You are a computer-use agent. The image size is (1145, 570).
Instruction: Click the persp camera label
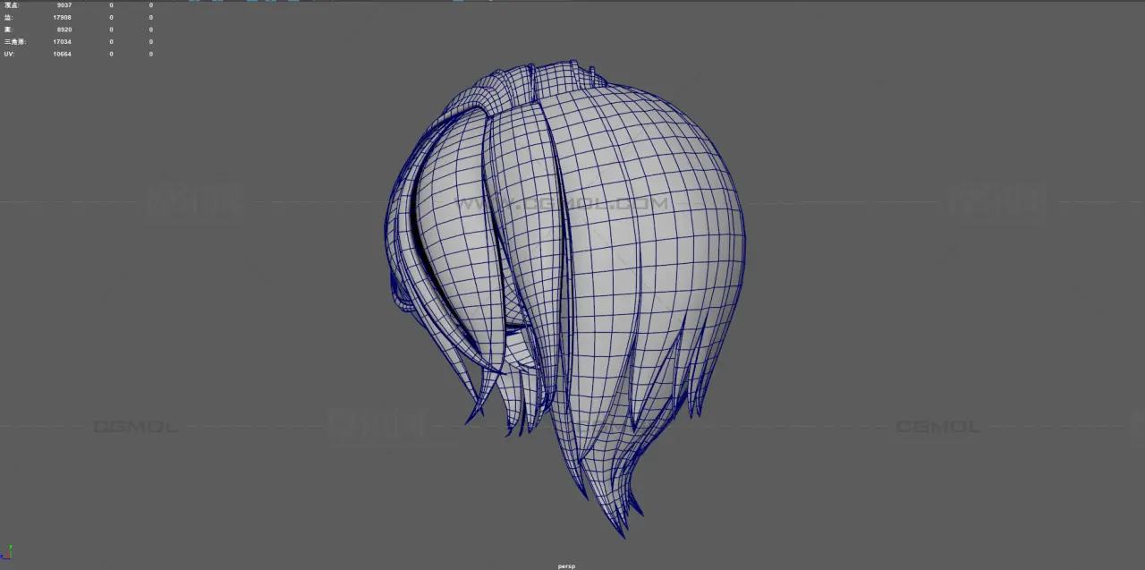[x=564, y=566]
